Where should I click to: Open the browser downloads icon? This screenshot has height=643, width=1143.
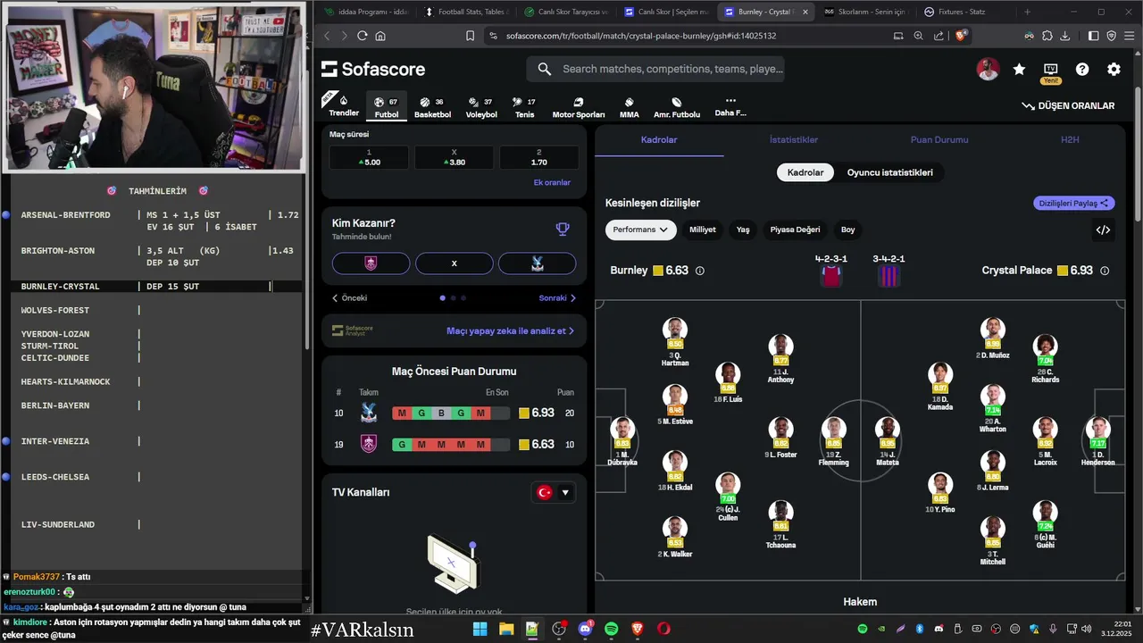(x=1064, y=36)
